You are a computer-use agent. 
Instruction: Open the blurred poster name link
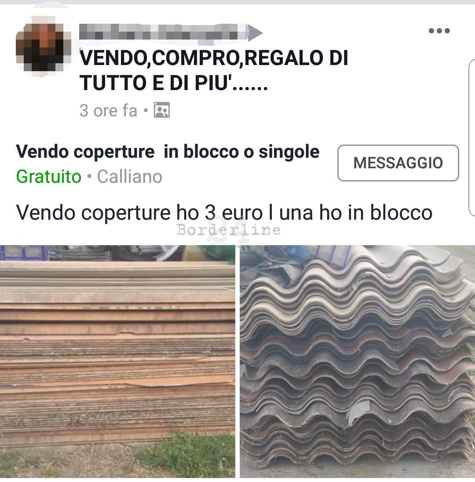(x=163, y=32)
